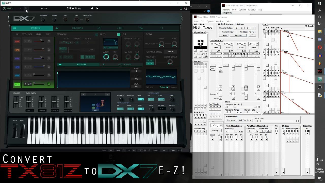Open the LFO waveform dropdown
325x183 pixels.
pyautogui.click(x=216, y=126)
